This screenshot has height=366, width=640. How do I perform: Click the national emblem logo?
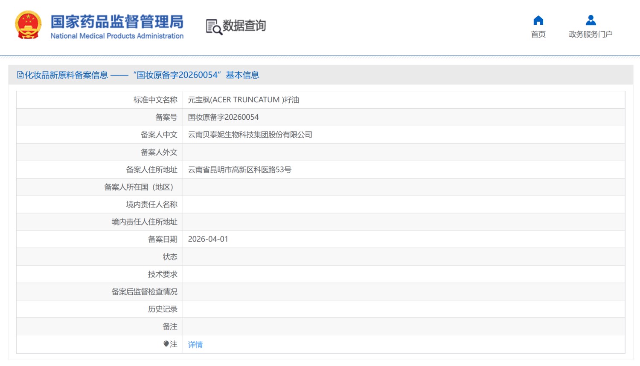(x=28, y=25)
